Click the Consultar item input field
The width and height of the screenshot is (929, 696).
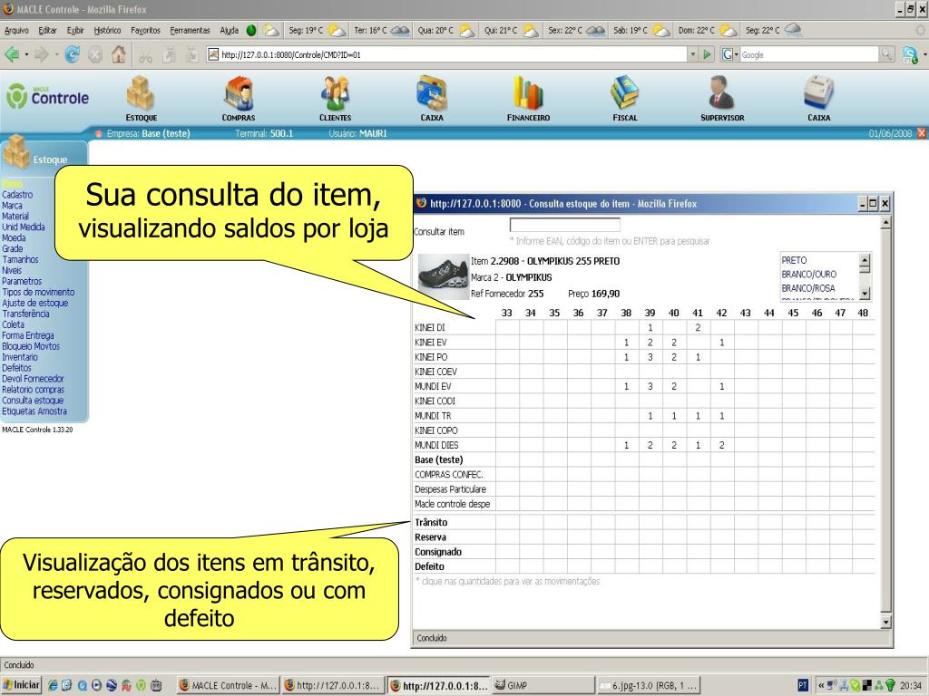coord(564,225)
